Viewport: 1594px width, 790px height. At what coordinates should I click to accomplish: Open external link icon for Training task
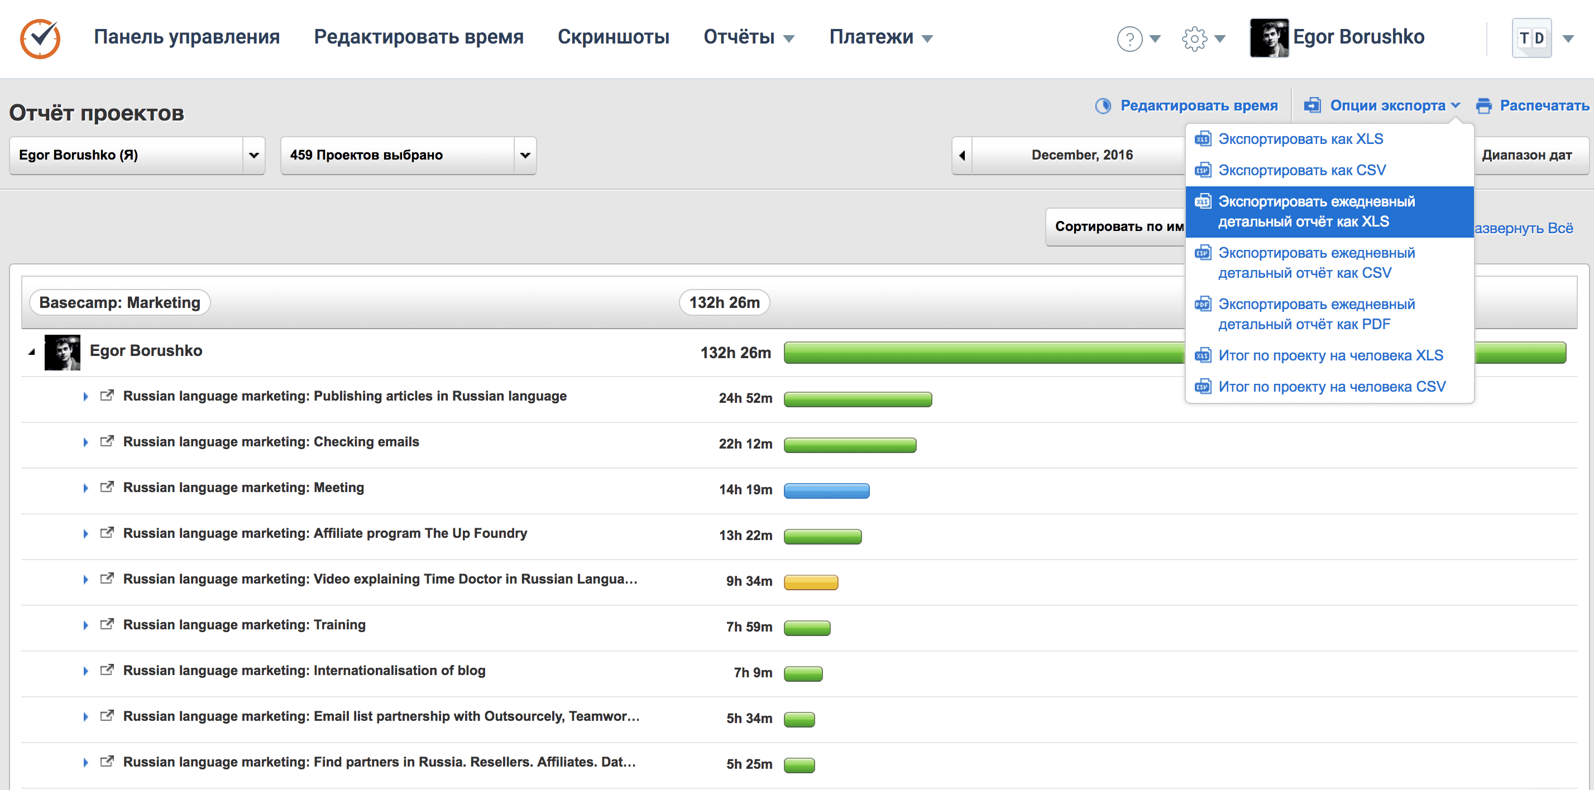(107, 624)
